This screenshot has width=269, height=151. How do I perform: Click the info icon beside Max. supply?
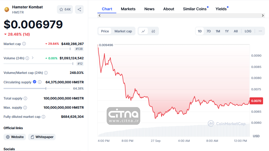(x=25, y=108)
